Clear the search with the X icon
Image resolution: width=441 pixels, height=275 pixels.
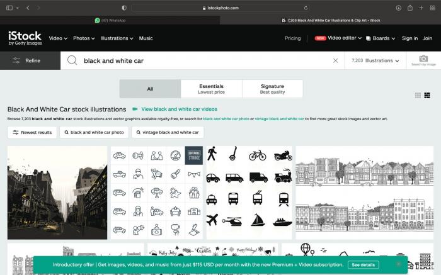pos(335,60)
